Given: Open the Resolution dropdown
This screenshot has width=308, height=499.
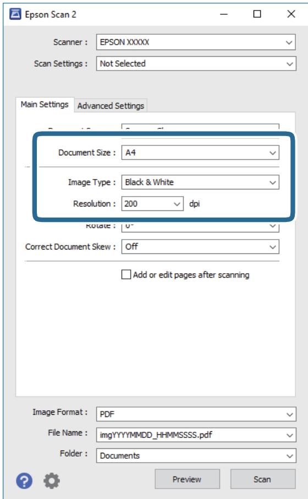Looking at the screenshot, I should tap(152, 204).
